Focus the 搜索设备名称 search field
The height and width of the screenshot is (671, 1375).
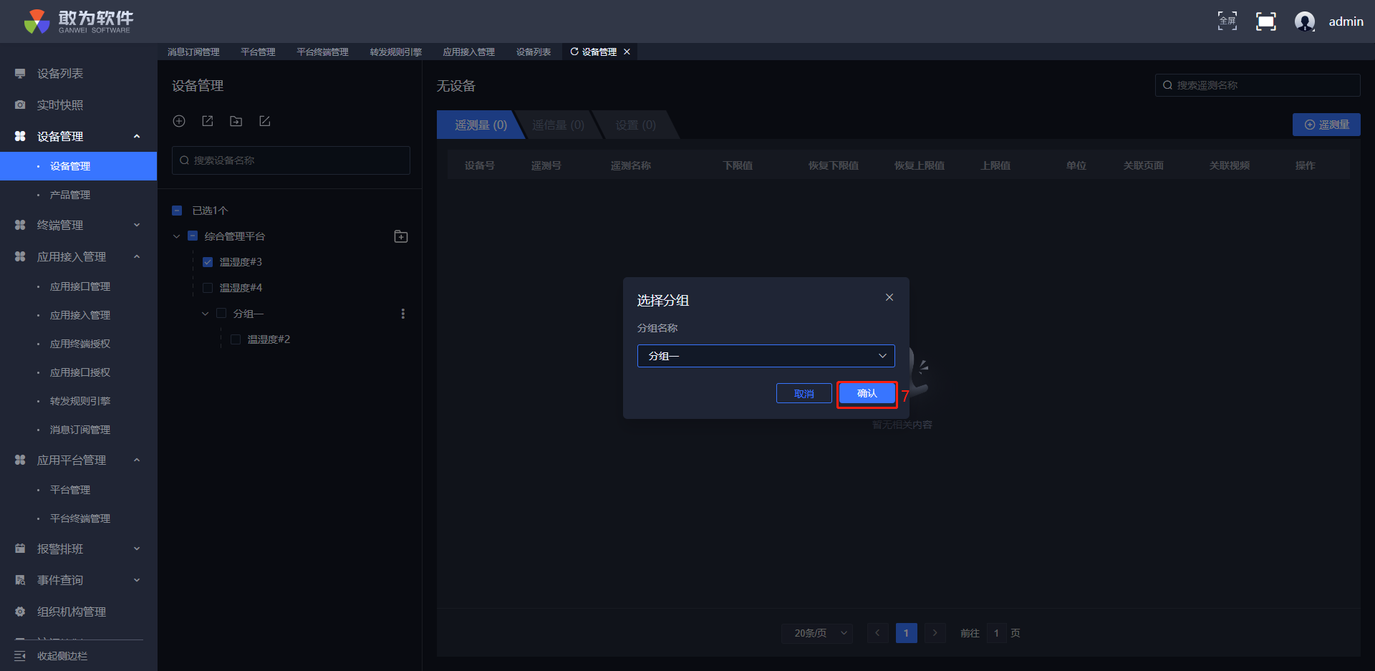[291, 160]
